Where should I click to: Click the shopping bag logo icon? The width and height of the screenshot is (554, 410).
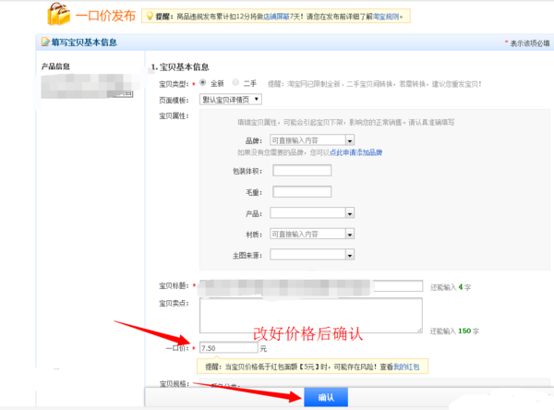(x=58, y=14)
